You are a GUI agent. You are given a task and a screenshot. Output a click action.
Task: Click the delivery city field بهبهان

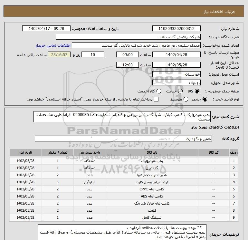point(176,82)
